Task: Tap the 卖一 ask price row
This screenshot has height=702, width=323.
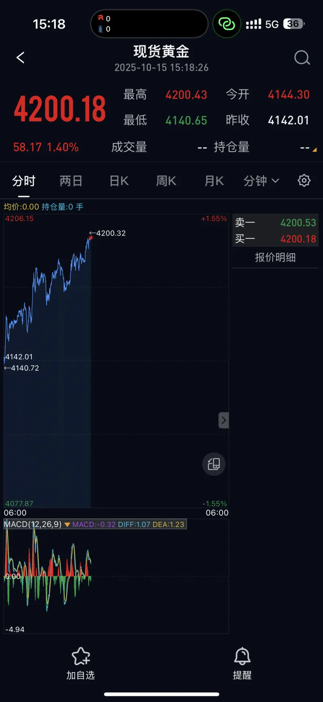Action: 275,223
